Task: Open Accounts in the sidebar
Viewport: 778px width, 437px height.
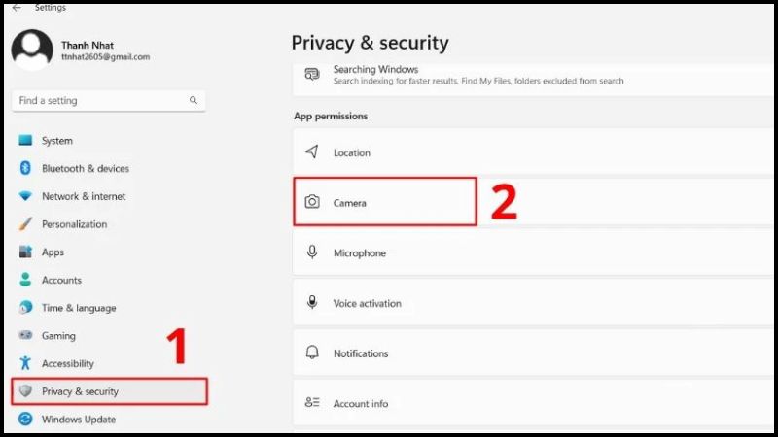Action: (61, 280)
